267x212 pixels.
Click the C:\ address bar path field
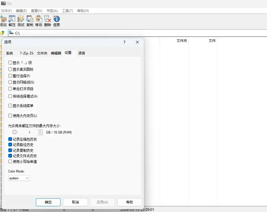point(138,33)
